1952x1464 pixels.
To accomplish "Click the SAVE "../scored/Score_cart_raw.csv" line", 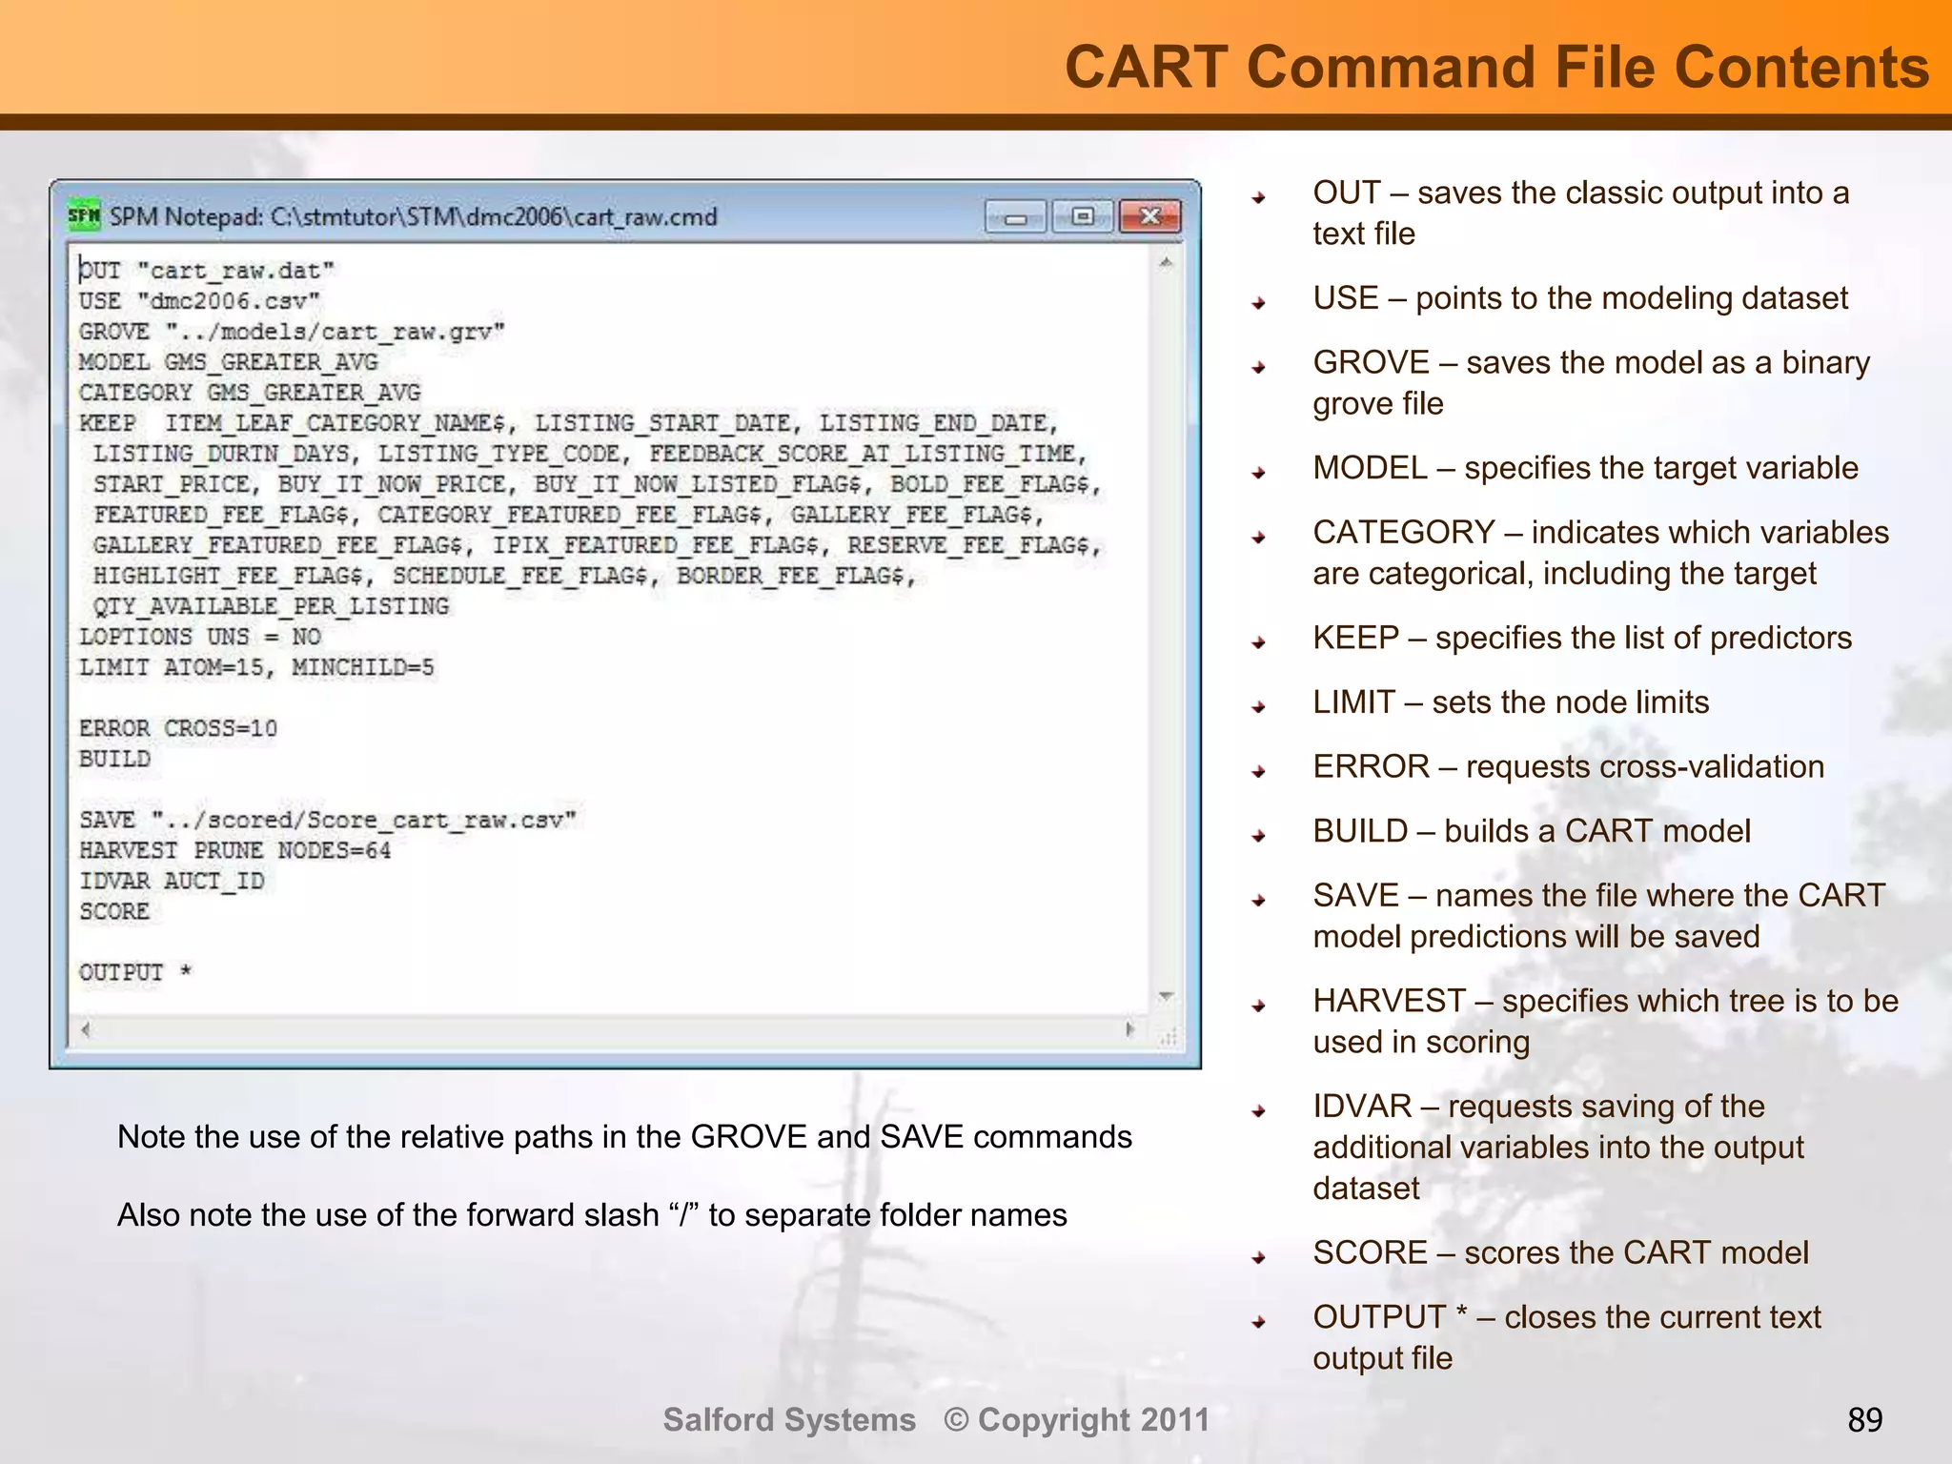I will 328,820.
